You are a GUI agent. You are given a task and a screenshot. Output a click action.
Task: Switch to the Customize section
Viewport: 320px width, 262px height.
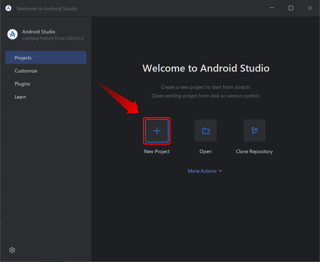pyautogui.click(x=26, y=71)
